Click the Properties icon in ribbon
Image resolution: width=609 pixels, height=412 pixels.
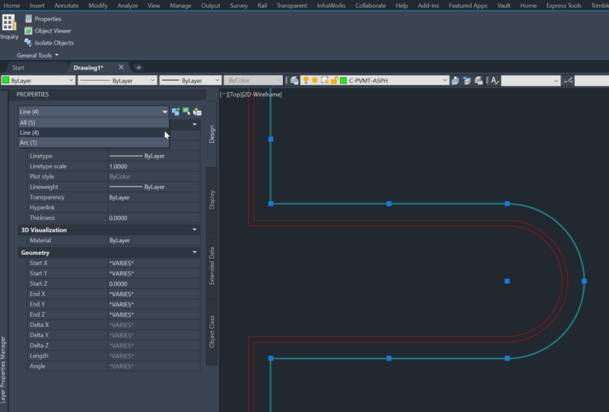(29, 19)
